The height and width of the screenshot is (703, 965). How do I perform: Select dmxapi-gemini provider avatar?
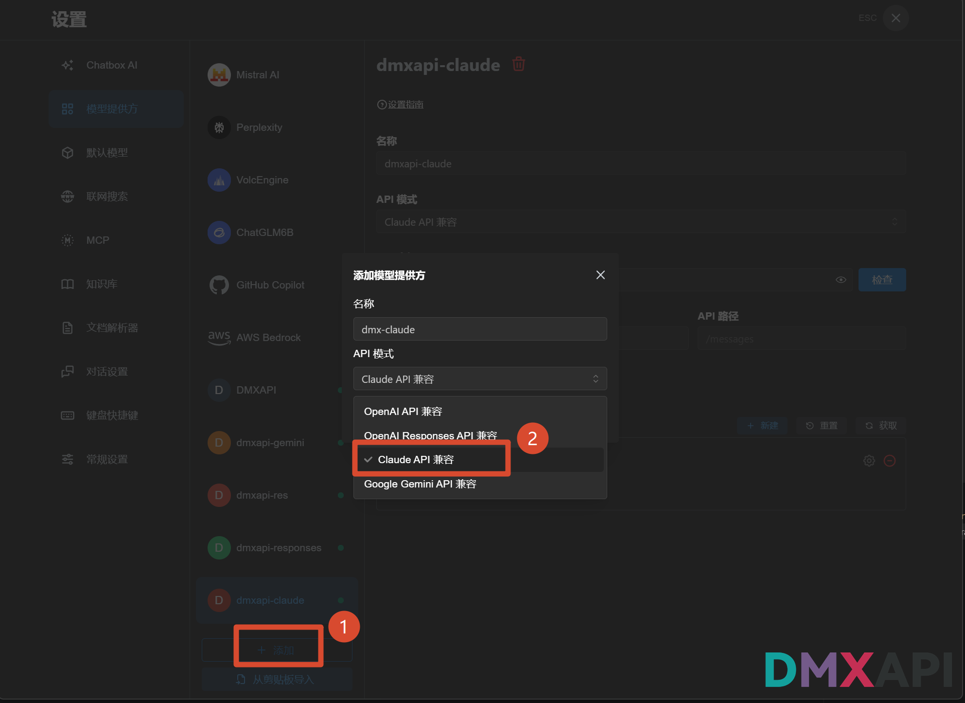tap(219, 443)
